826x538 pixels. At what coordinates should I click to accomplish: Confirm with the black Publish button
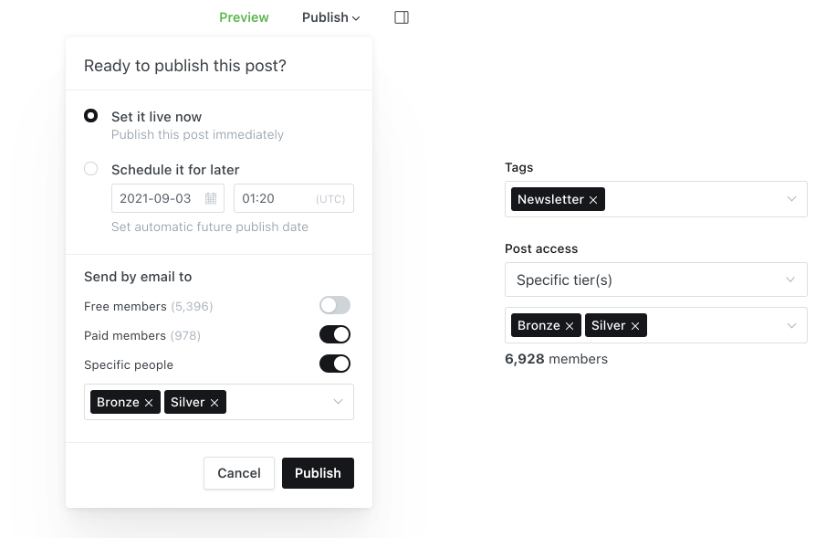pos(318,473)
